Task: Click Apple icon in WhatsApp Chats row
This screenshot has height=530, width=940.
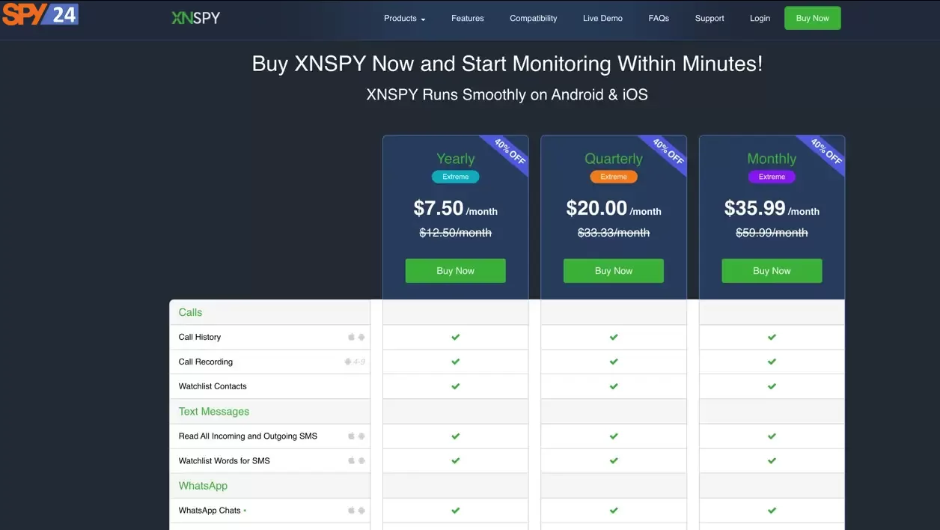Action: (x=351, y=511)
